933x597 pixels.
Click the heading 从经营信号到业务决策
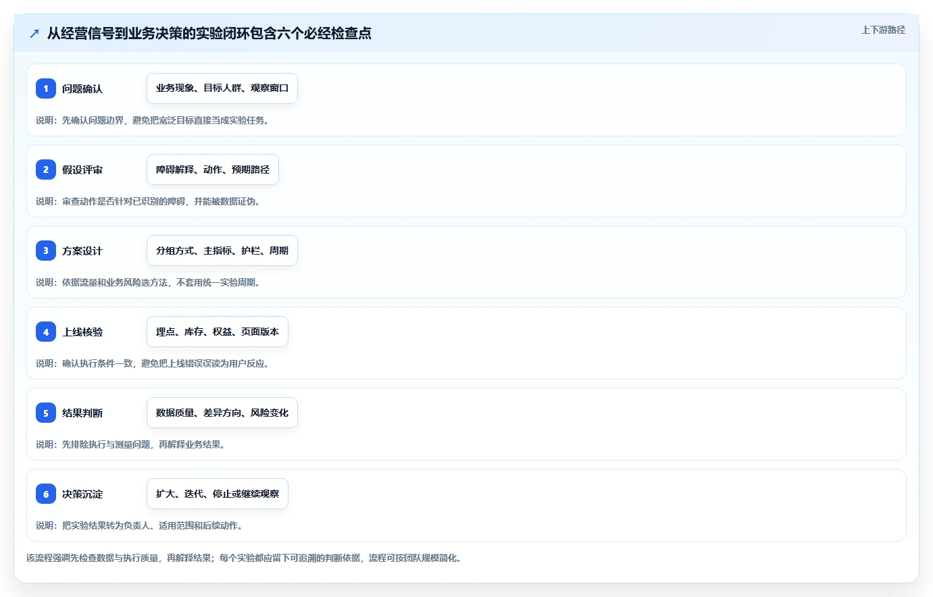click(209, 33)
